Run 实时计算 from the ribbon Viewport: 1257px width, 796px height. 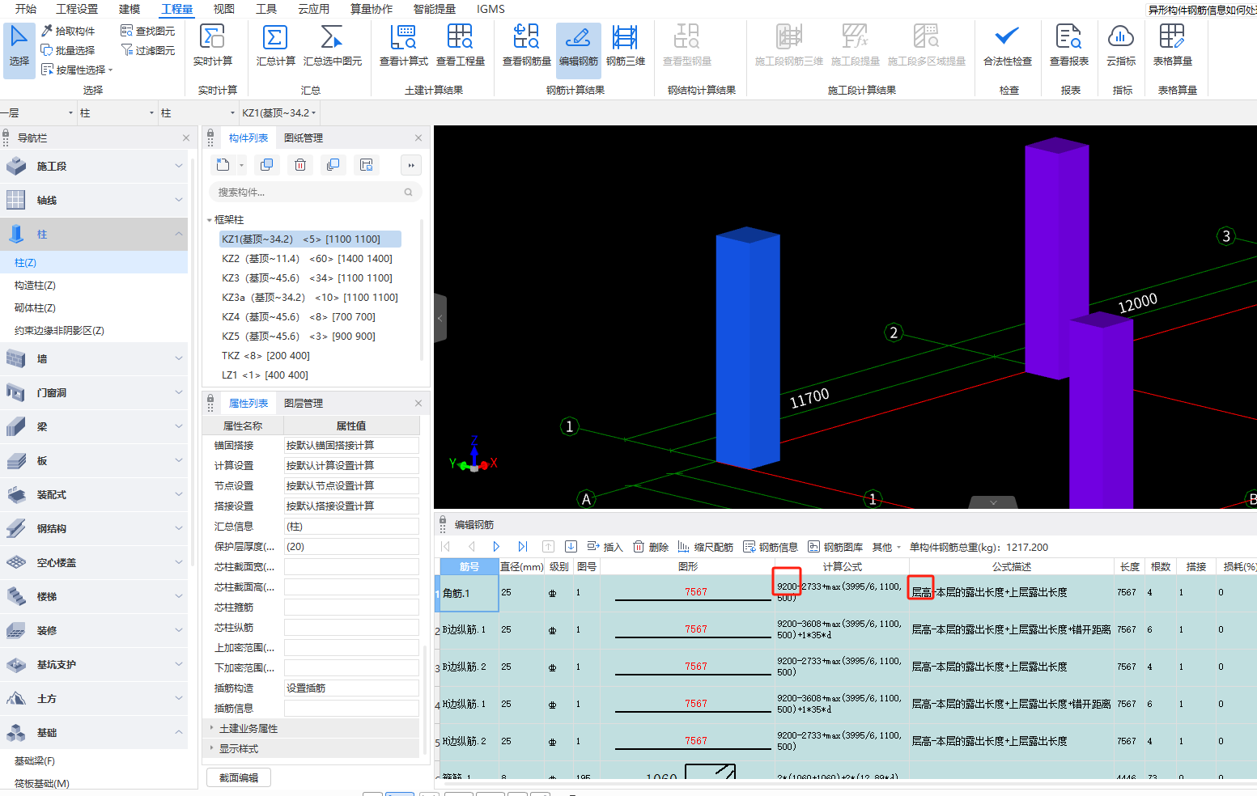[x=213, y=46]
